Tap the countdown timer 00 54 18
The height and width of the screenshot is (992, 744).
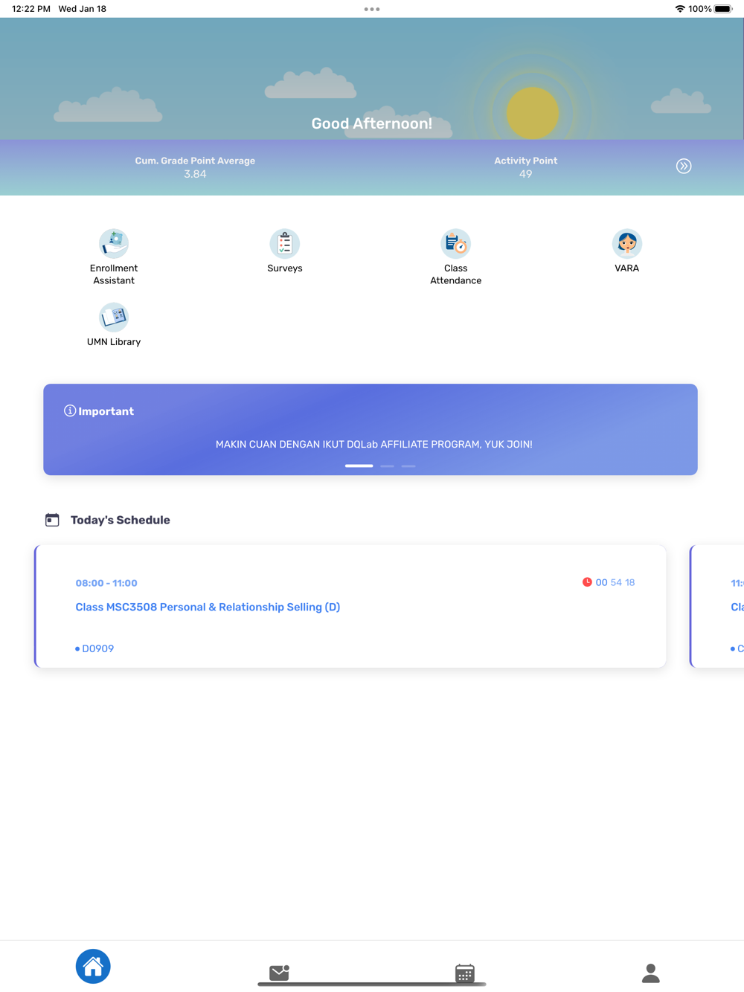(x=615, y=582)
